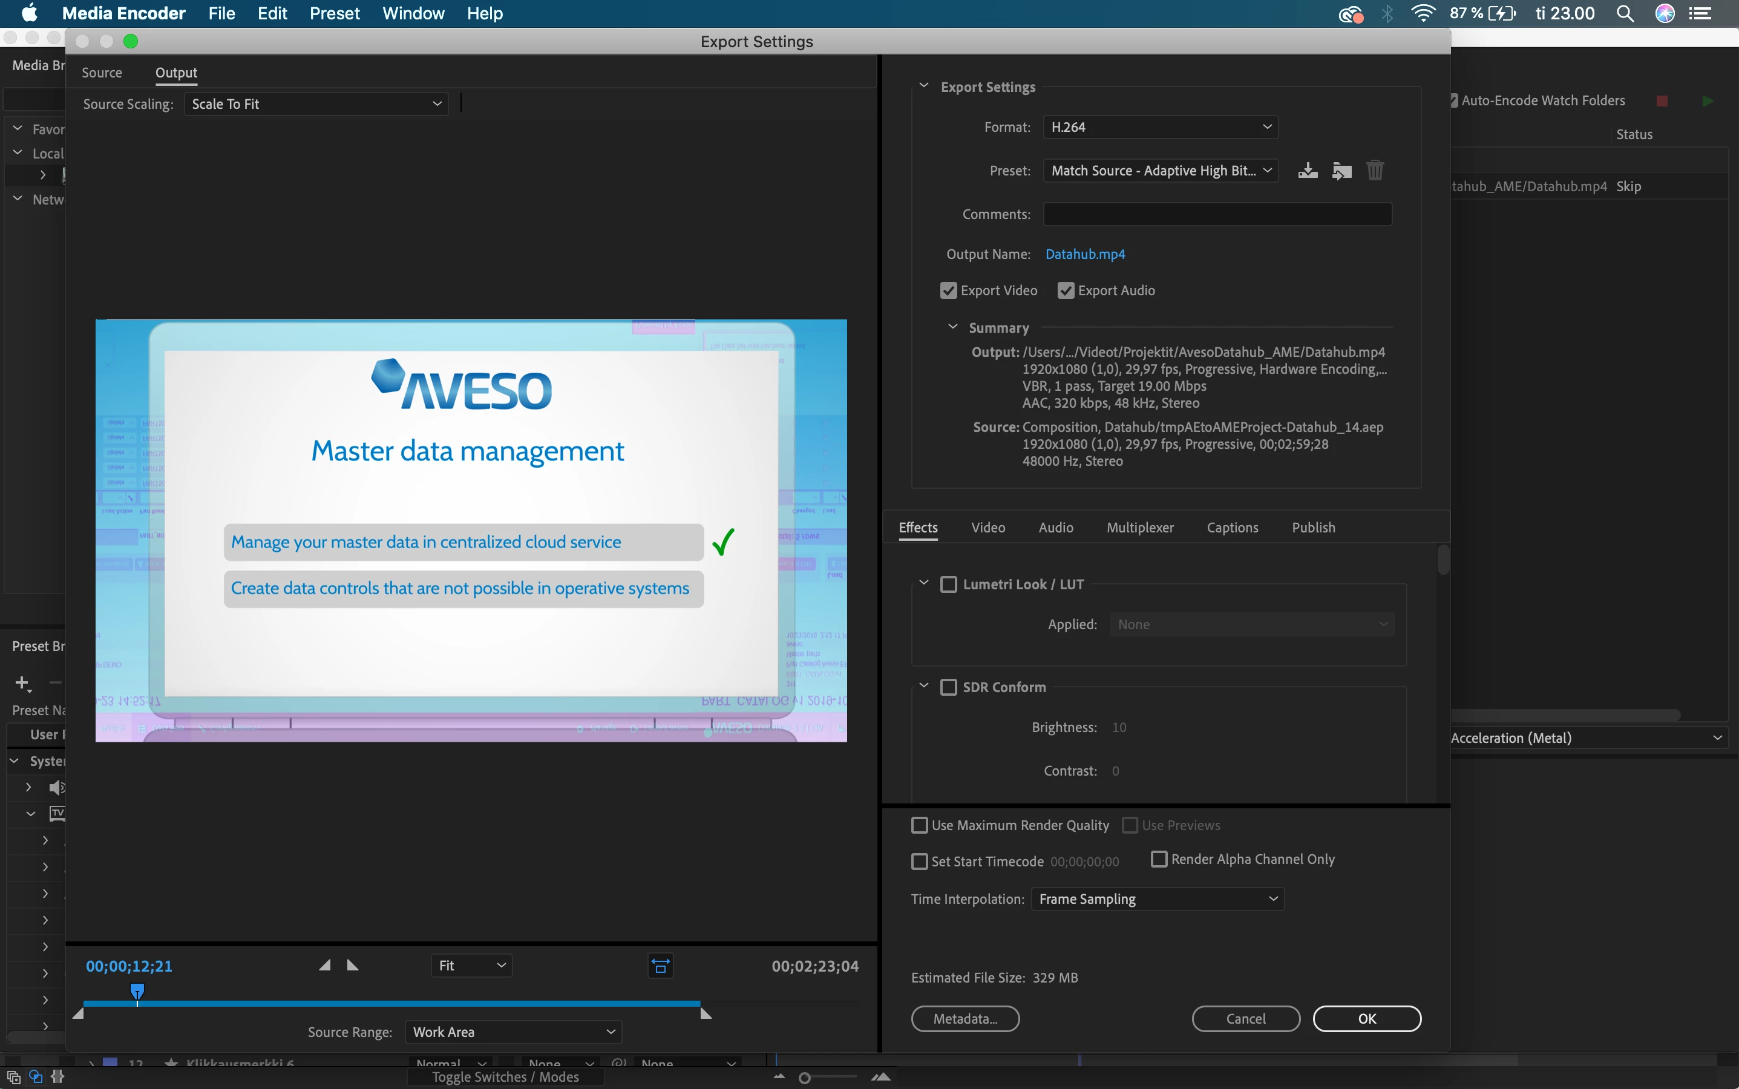Click the Delete Preset trash icon
1739x1089 pixels.
coord(1375,171)
